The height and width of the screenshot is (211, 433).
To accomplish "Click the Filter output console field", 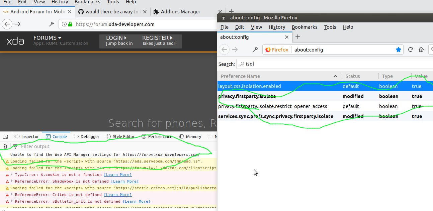I will coord(114,146).
